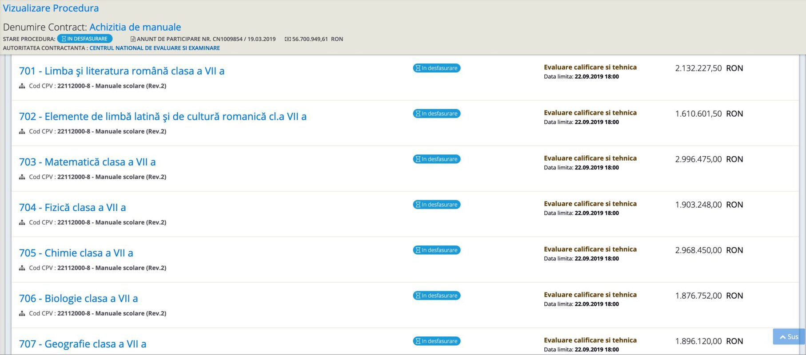Image resolution: width=806 pixels, height=355 pixels.
Task: Open lot 701 Limba şi literatura română
Action: (121, 71)
